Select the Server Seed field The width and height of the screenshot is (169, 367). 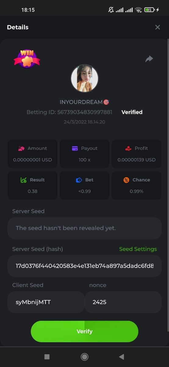[84, 228]
